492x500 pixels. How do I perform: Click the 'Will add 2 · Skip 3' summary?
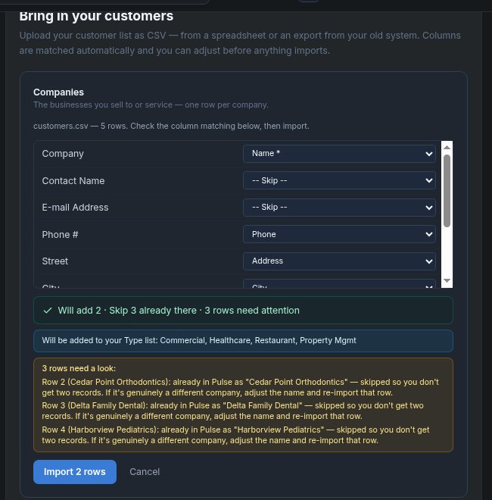[x=179, y=311]
